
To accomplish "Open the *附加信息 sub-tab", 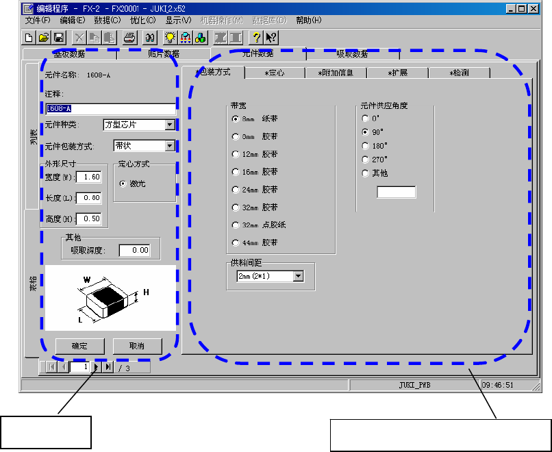I will point(336,73).
